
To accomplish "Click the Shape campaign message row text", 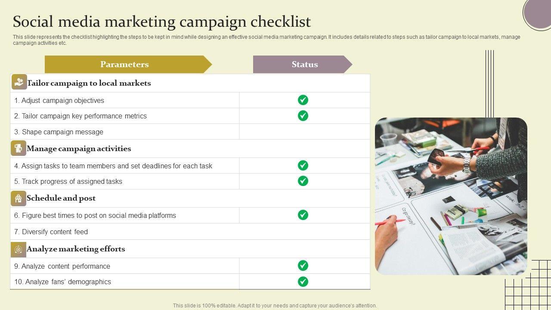I will 59,132.
